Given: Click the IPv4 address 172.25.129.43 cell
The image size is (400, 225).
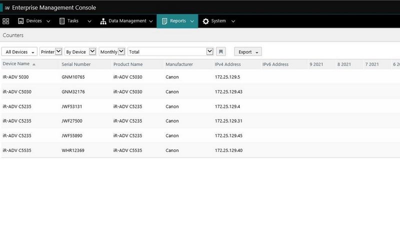Looking at the screenshot, I should pos(228,91).
